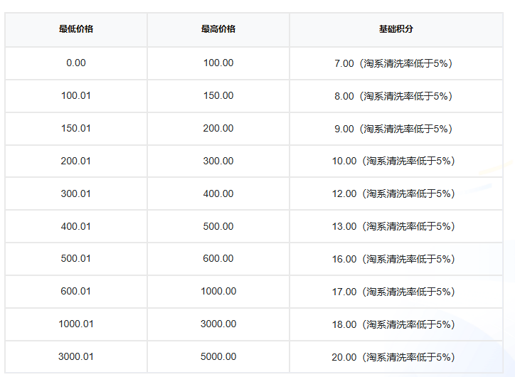Click the 基础积分 column header

click(x=395, y=29)
